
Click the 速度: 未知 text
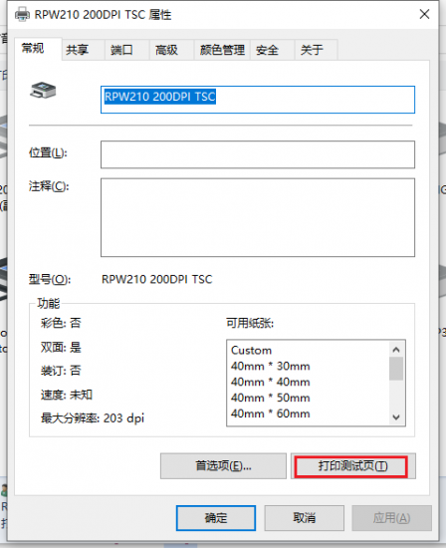coord(67,395)
